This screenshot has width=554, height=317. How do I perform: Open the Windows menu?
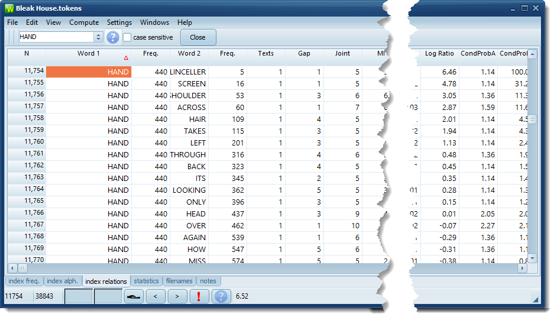(154, 22)
